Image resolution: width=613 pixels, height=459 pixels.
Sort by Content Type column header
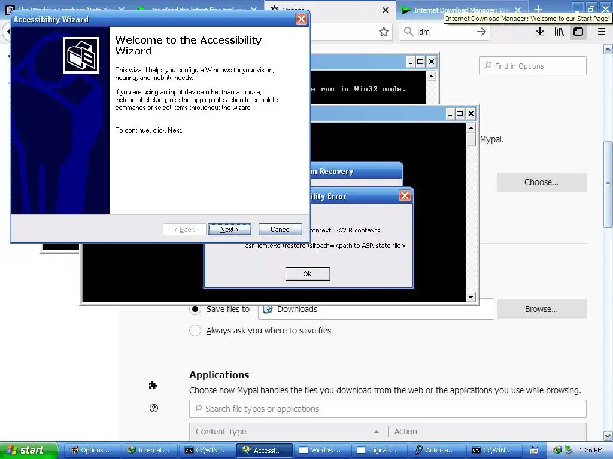coord(289,432)
